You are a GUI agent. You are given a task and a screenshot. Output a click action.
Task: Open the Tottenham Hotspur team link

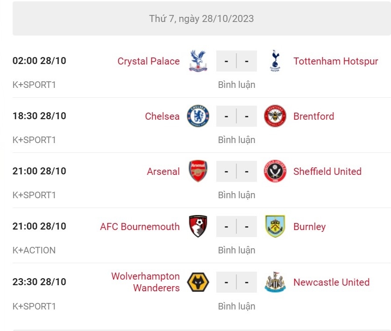click(335, 61)
